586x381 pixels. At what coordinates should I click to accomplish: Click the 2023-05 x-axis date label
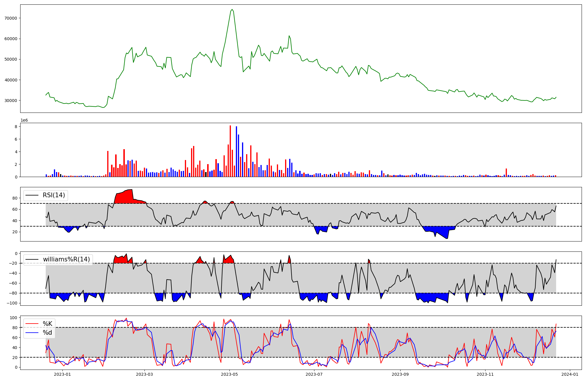click(x=229, y=374)
